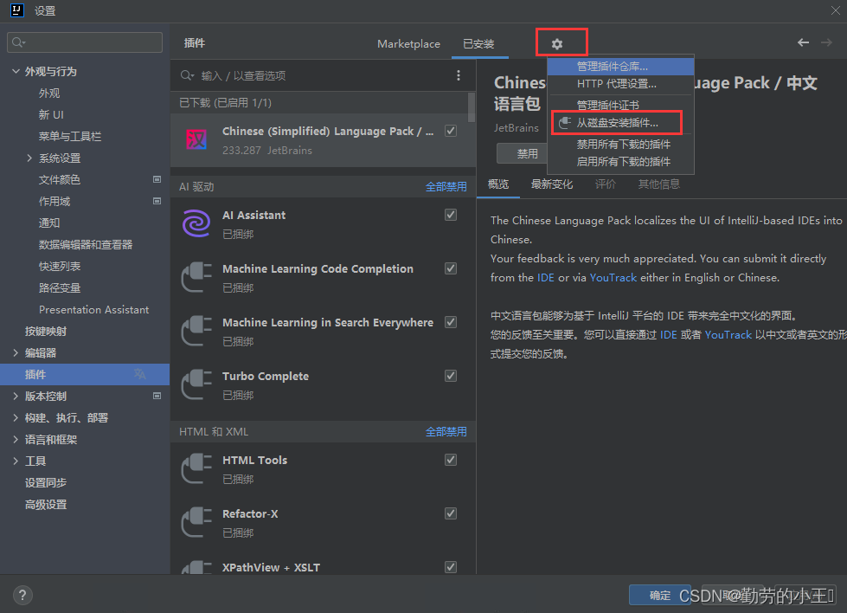This screenshot has width=847, height=613.
Task: Select 管理插件仓库 menu item
Action: (620, 67)
